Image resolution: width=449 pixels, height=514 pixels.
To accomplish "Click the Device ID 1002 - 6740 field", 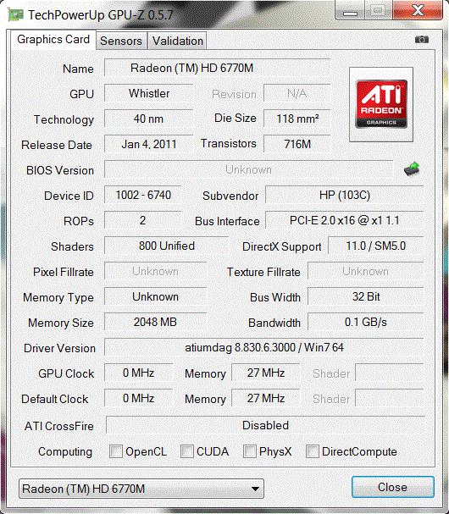I will click(x=143, y=195).
